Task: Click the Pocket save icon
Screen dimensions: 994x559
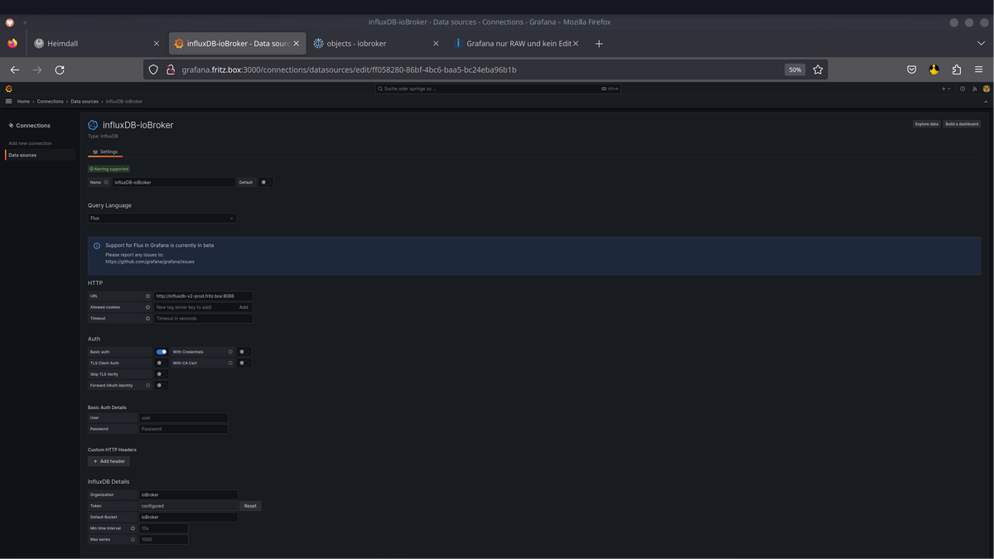Action: click(911, 70)
